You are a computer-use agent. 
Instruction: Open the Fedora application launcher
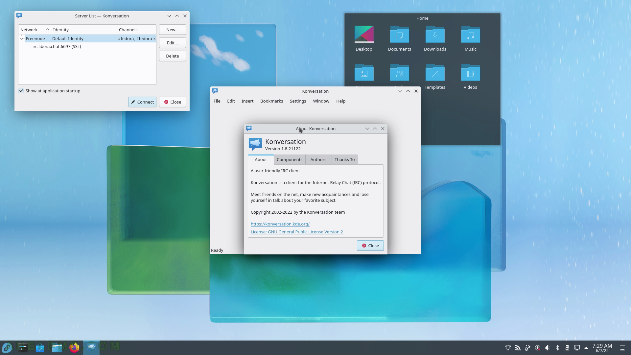(x=7, y=347)
